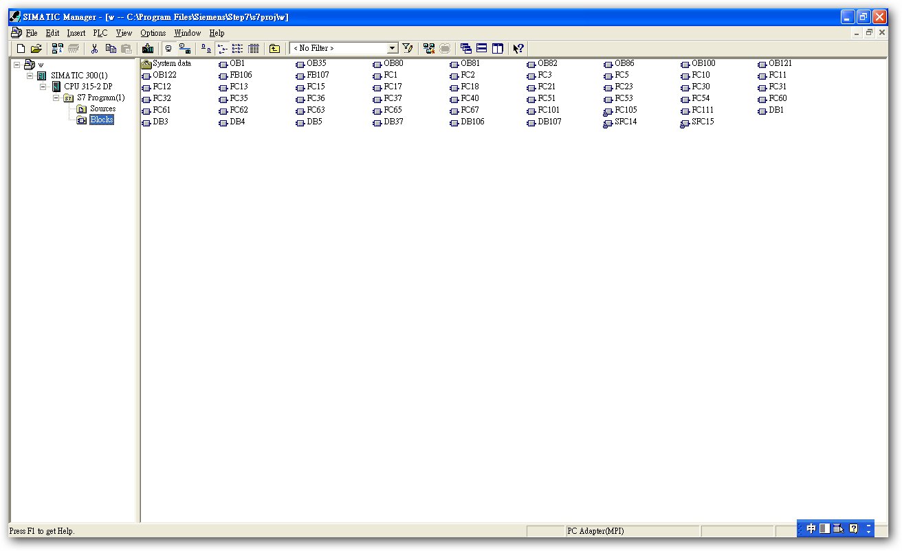Click the context Help arrow icon
The width and height of the screenshot is (902, 551).
click(519, 48)
